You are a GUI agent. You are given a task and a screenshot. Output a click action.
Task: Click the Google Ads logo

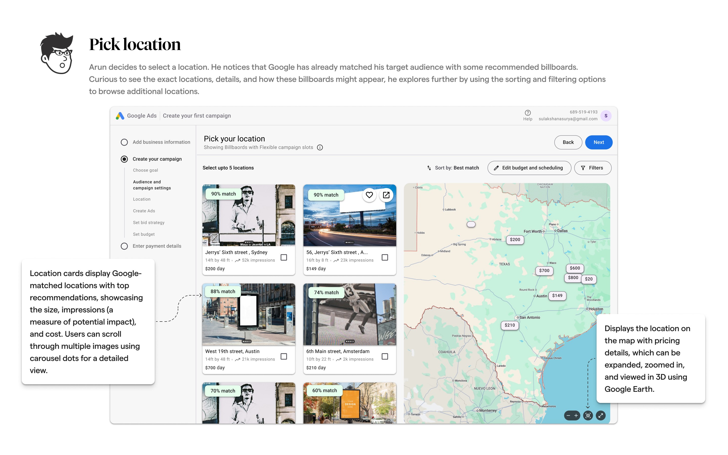pos(120,116)
